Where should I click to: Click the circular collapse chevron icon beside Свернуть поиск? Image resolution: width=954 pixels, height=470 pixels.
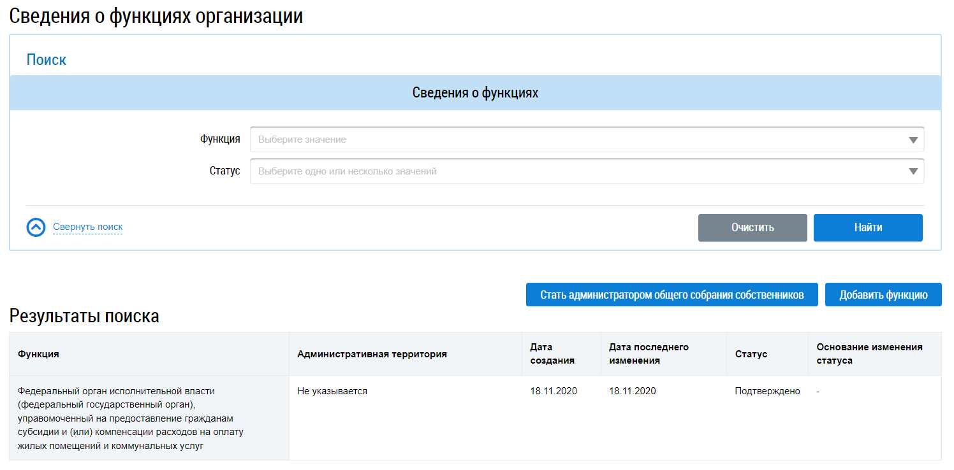[36, 227]
